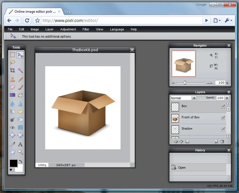Image resolution: width=239 pixels, height=193 pixels.
Task: Select the Pencil tool
Action: tap(20, 79)
